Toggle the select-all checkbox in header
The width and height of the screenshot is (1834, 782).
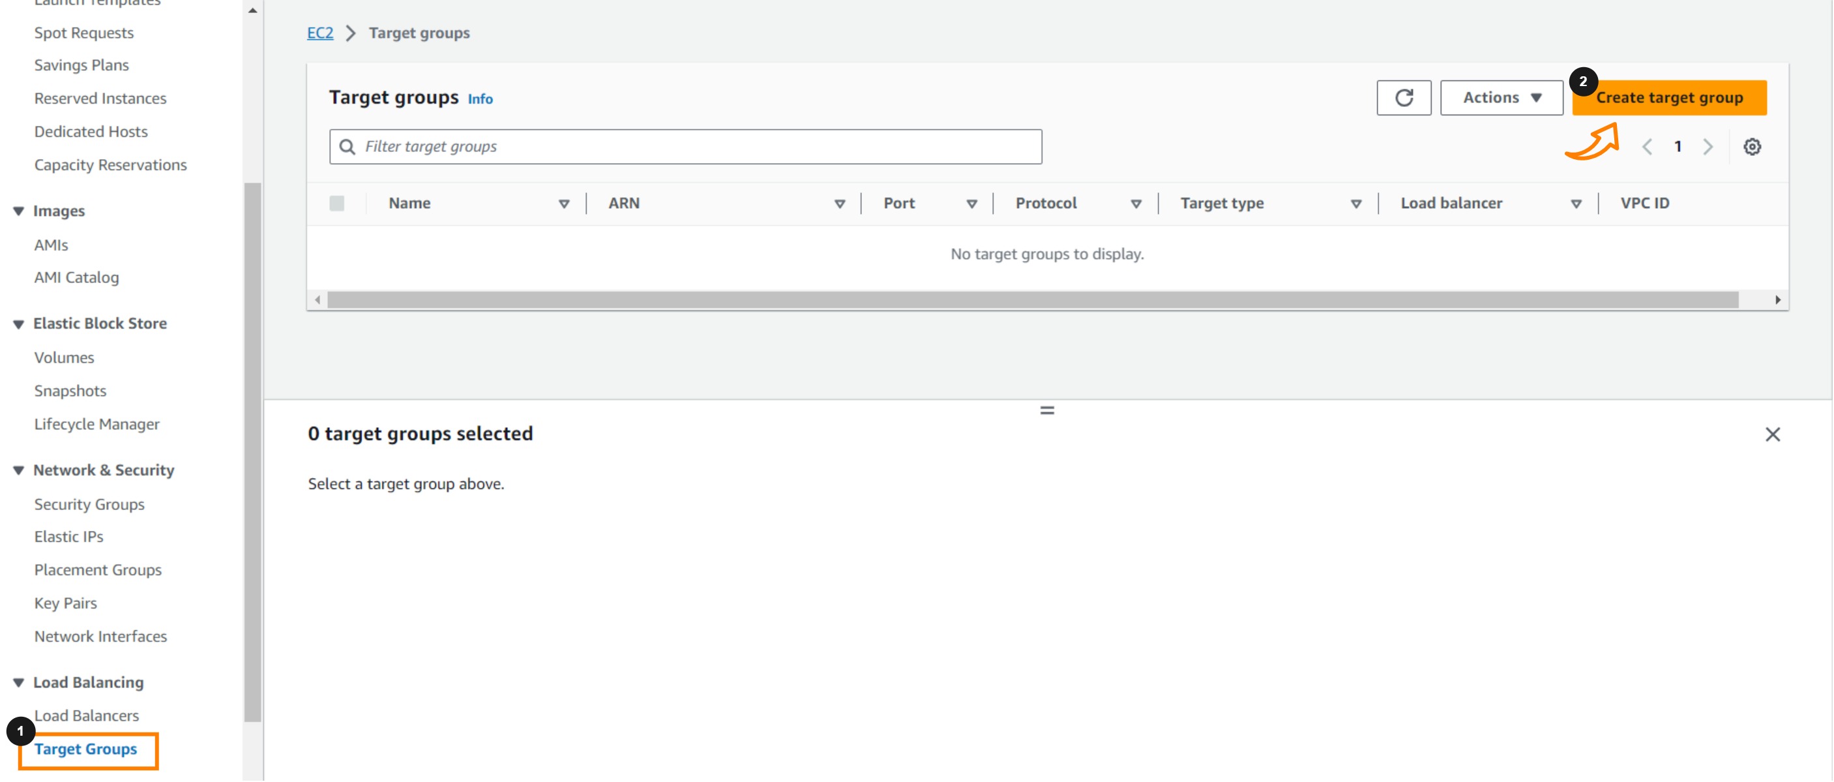[337, 203]
